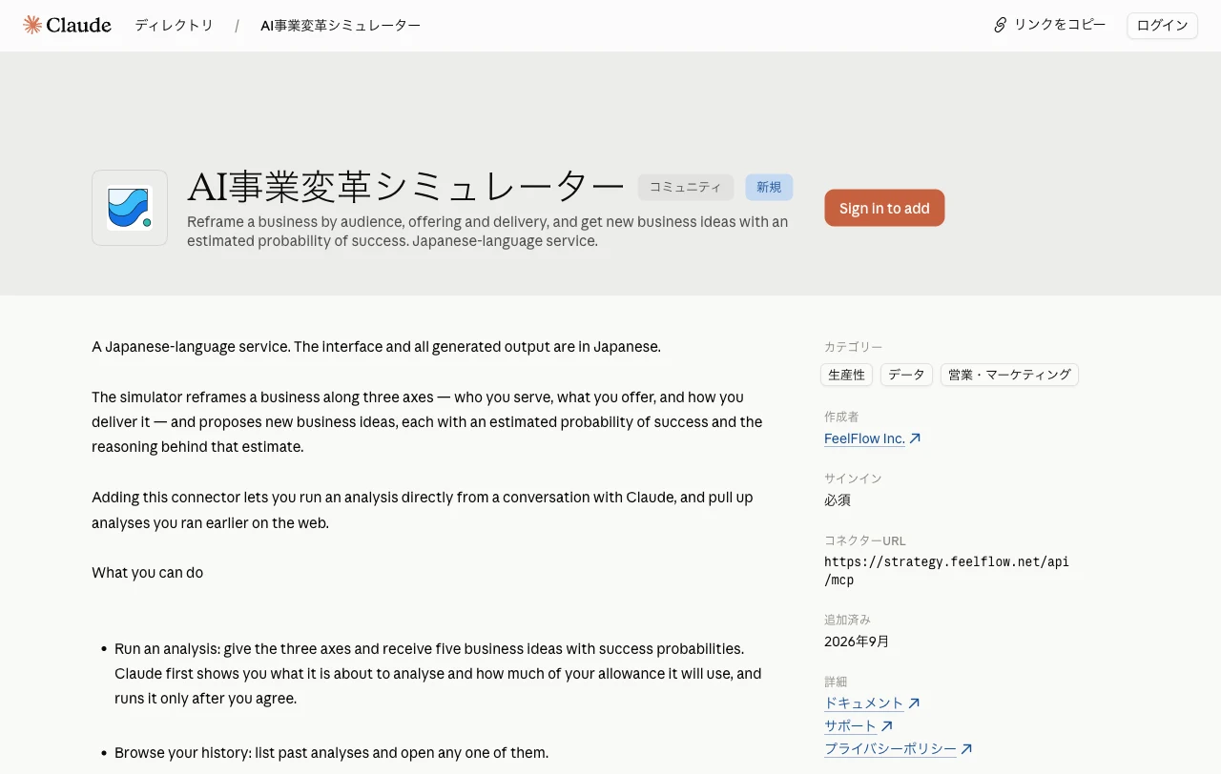This screenshot has height=774, width=1221.
Task: Click the 作成者 section label
Action: click(x=841, y=417)
